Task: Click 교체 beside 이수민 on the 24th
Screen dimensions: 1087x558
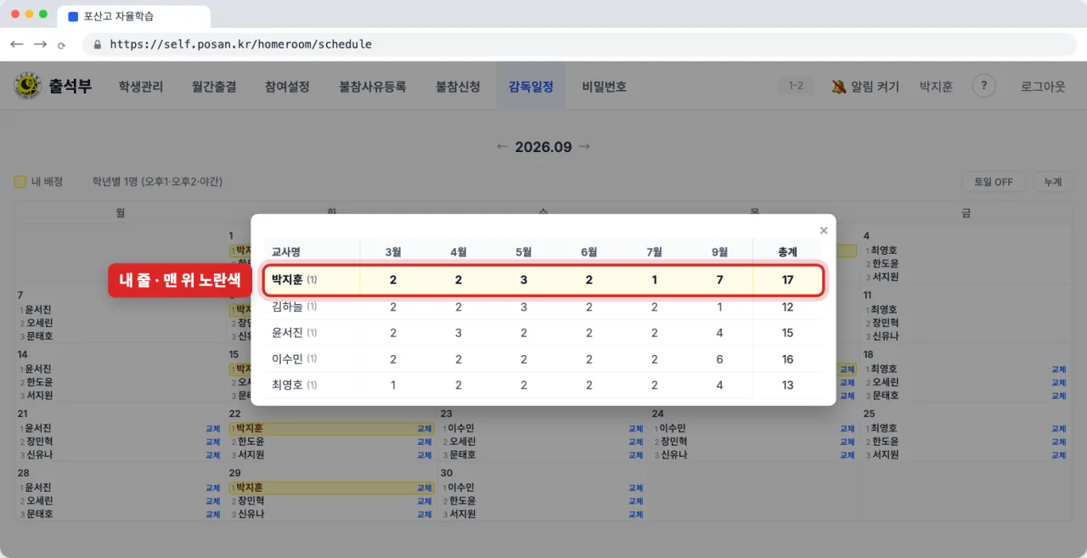Action: tap(847, 429)
